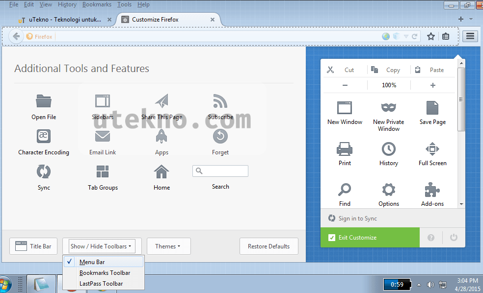Screen dimensions: 483x293
Task: Click the back arrow button
Action: [x=16, y=36]
